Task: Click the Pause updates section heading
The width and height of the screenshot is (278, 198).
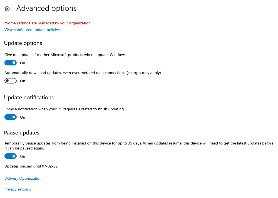Action: pyautogui.click(x=21, y=133)
